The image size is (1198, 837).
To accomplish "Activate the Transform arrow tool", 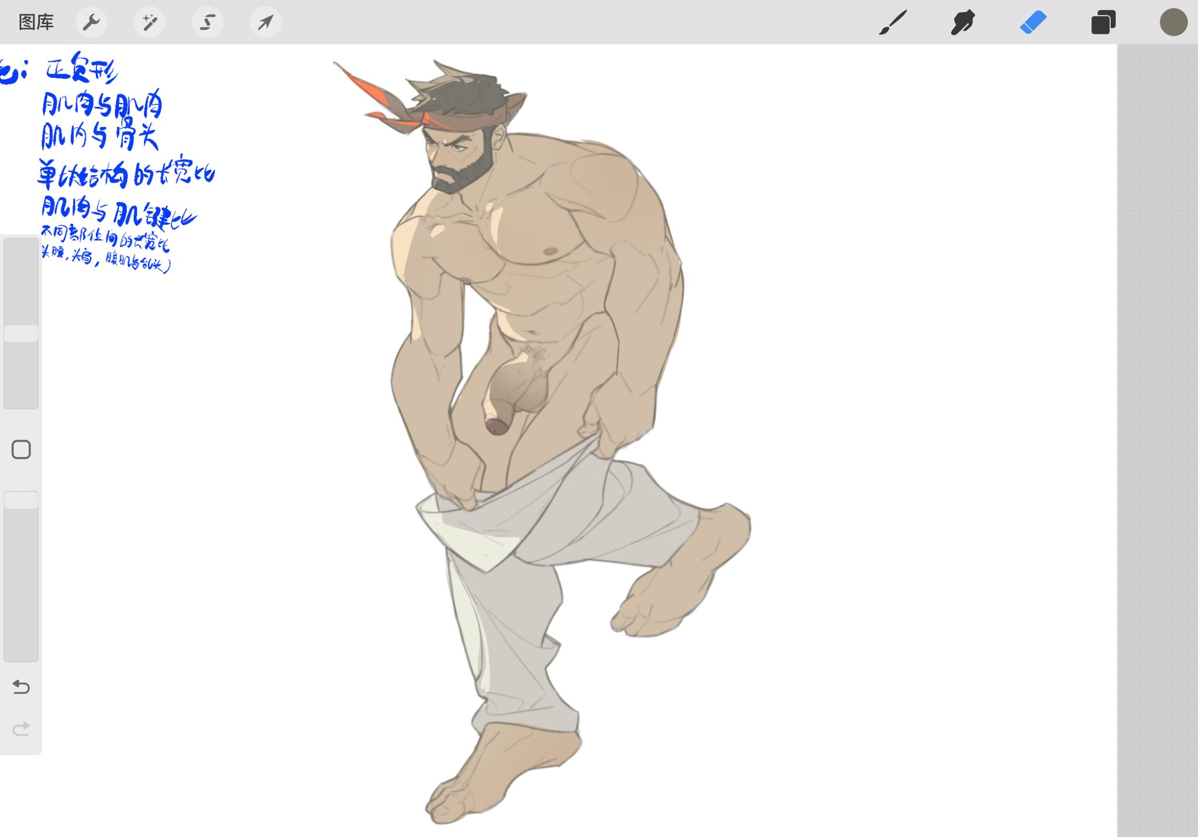I will [x=266, y=22].
